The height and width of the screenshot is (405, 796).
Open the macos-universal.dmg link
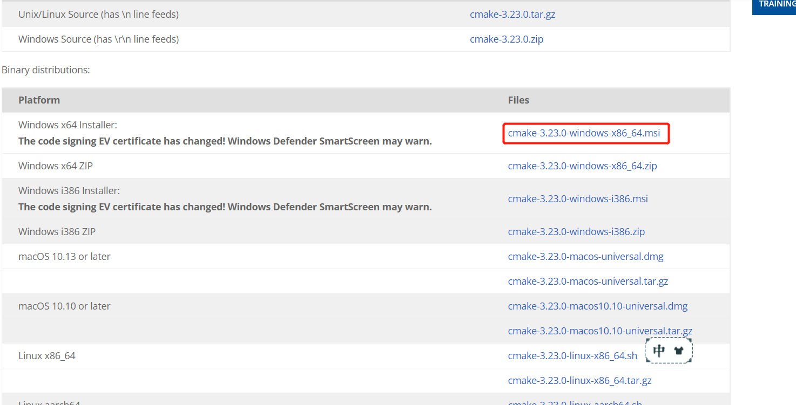(585, 257)
